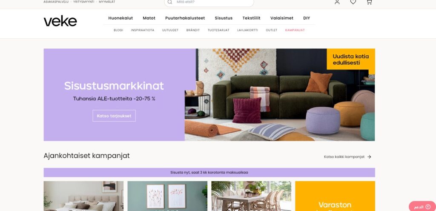This screenshot has width=436, height=211.
Task: Open the Outlet link
Action: pos(271,30)
